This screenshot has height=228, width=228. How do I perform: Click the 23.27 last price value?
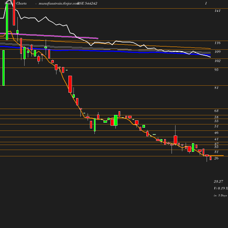[x=218, y=181]
